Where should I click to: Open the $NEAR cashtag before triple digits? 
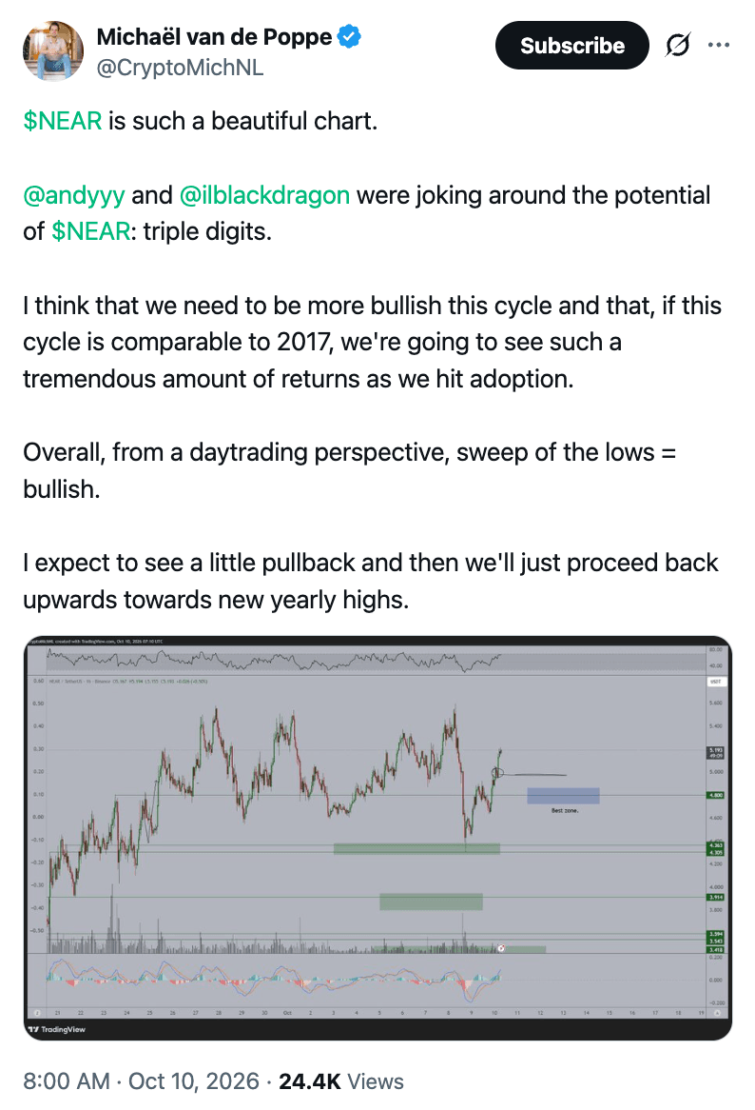[91, 231]
